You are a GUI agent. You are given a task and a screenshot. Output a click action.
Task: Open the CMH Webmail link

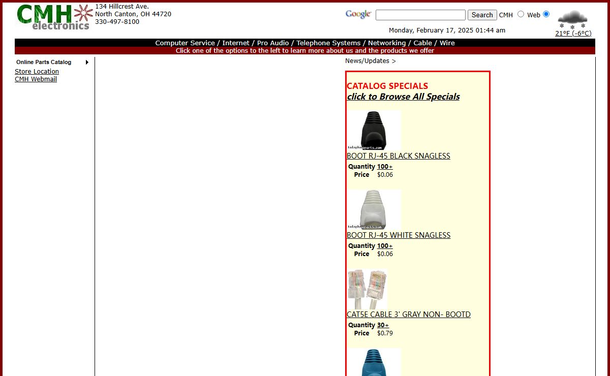[x=36, y=79]
